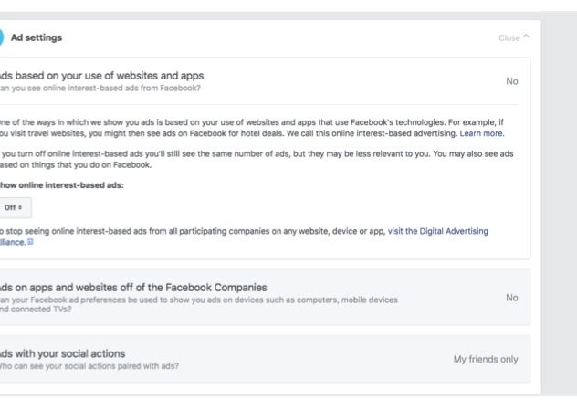The width and height of the screenshot is (577, 410).
Task: Click the Ad settings title
Action: pos(37,37)
